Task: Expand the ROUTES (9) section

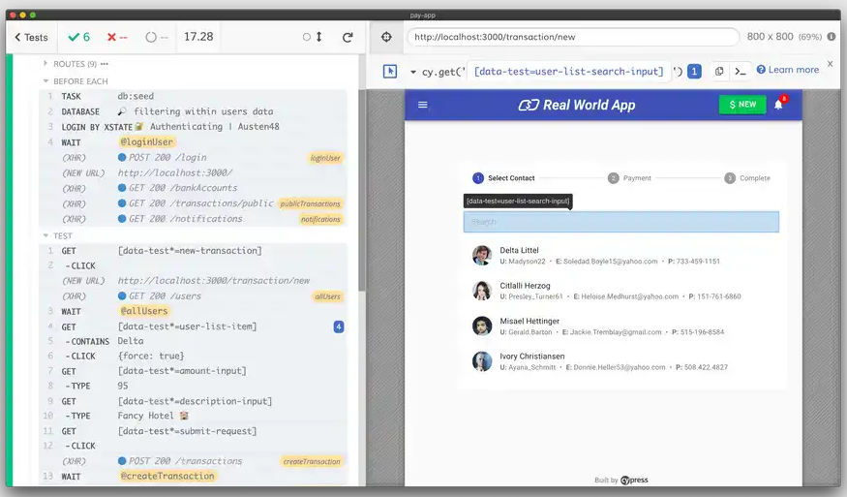Action: (x=45, y=64)
